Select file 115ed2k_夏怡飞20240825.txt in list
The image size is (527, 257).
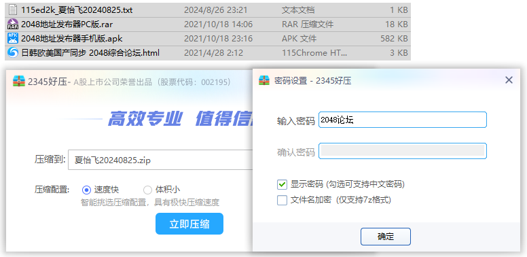click(208, 10)
